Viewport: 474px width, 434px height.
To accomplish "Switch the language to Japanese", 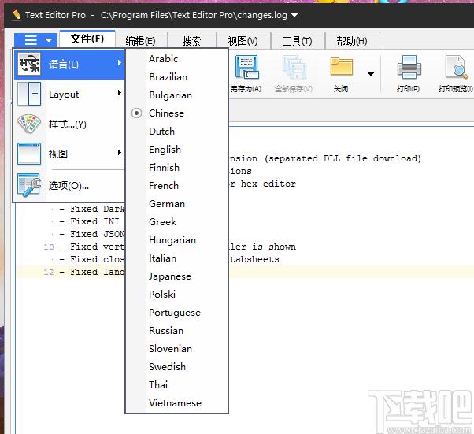I will 169,276.
